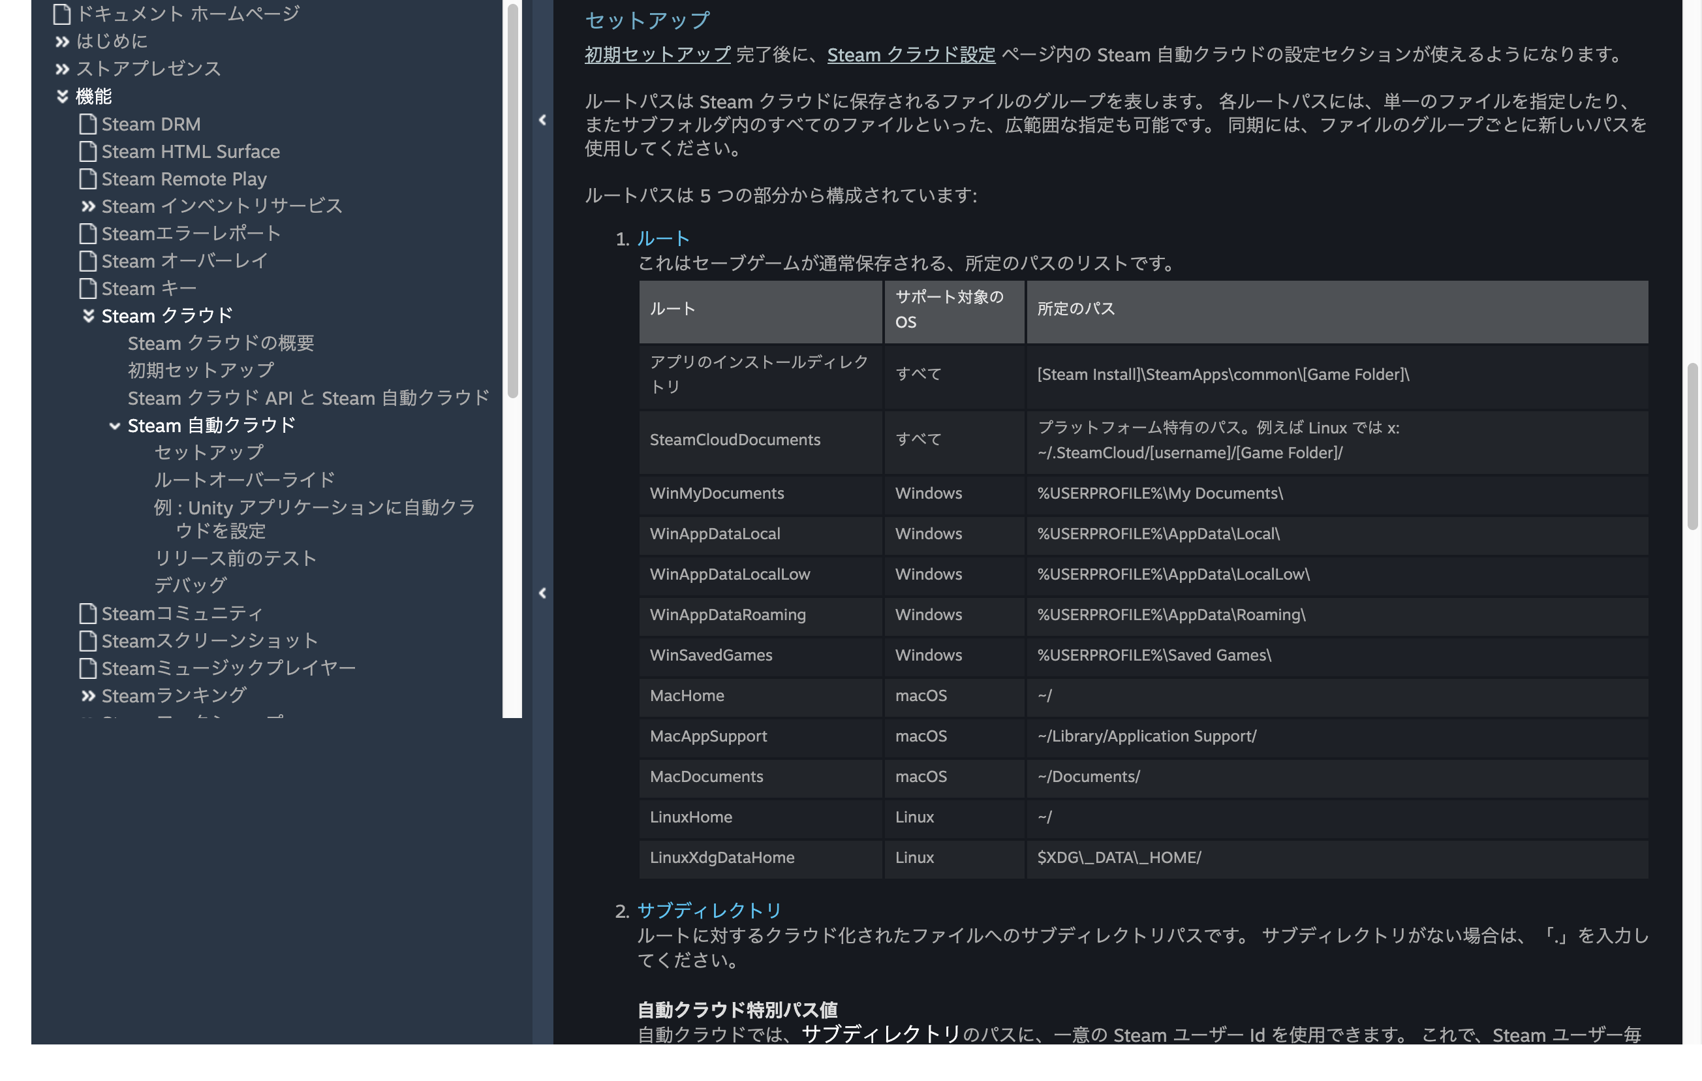Open ドキュメント ホームページ in the sidebar
The image size is (1702, 1081).
(x=188, y=14)
